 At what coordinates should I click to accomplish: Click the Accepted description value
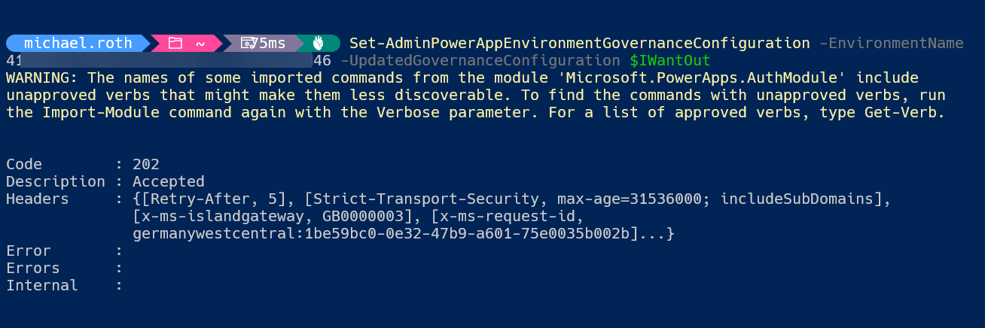pos(169,181)
